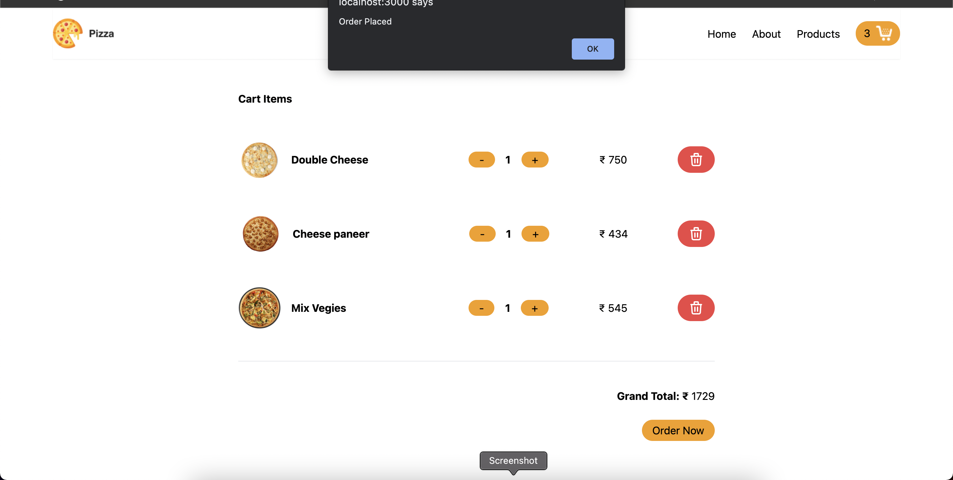Open the shopping cart icon
The height and width of the screenshot is (480, 953).
point(885,33)
